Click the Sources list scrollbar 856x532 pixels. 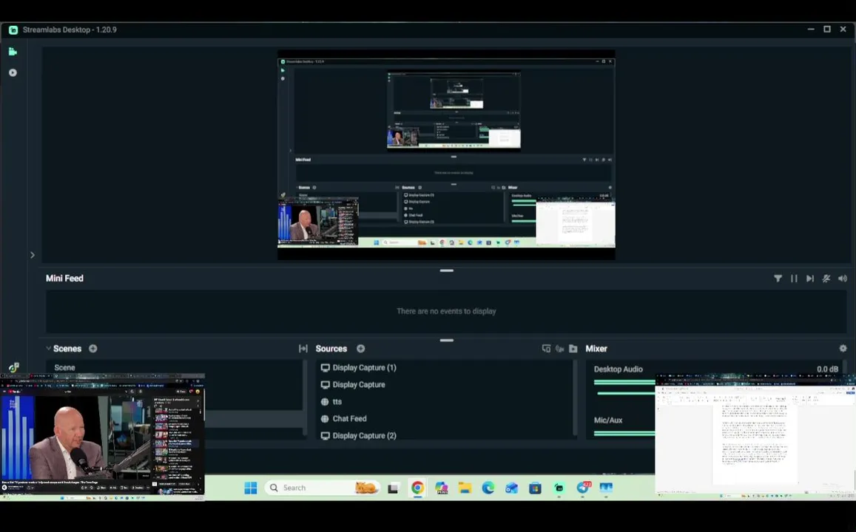[576, 398]
